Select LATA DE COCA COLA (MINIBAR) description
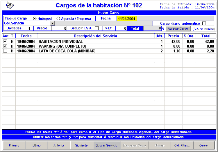The width and height of the screenshot is (218, 152). (67, 51)
